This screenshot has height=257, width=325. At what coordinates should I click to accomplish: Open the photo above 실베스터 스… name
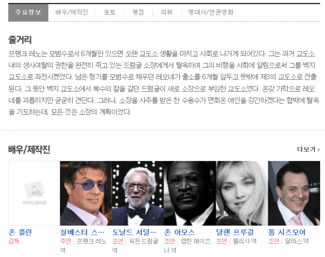click(86, 193)
